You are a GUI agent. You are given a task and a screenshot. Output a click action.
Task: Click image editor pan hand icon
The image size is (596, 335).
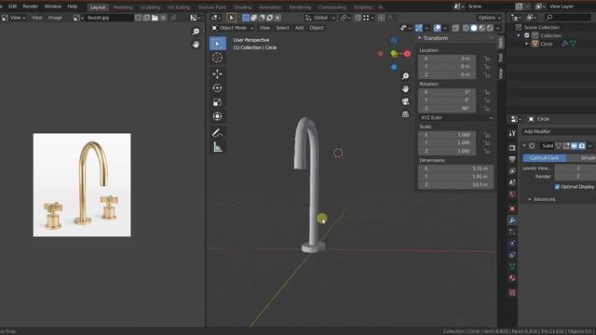click(x=196, y=45)
